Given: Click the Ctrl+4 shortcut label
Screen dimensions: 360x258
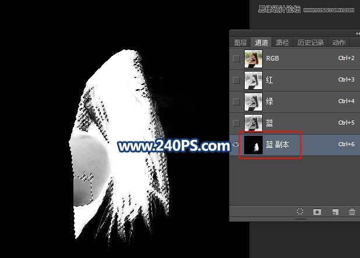Looking at the screenshot, I should click(346, 101).
